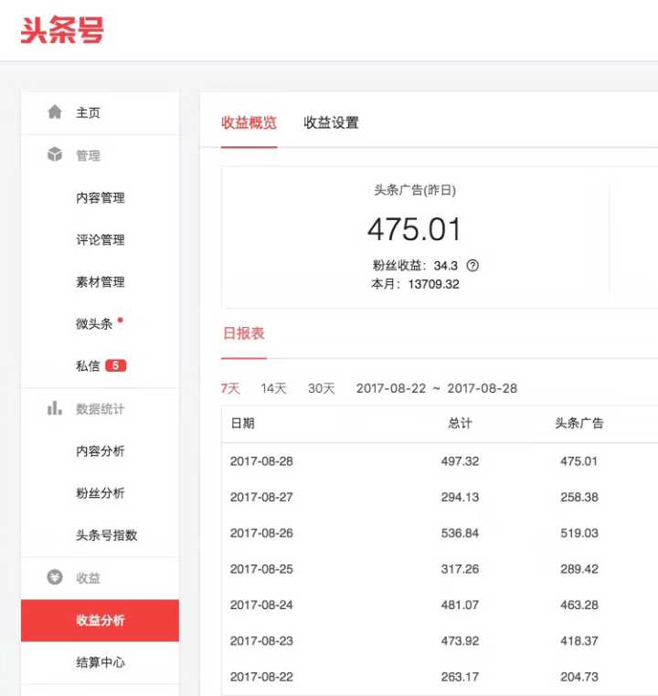Switch to the 收益设置 tab
This screenshot has height=696, width=658.
331,122
